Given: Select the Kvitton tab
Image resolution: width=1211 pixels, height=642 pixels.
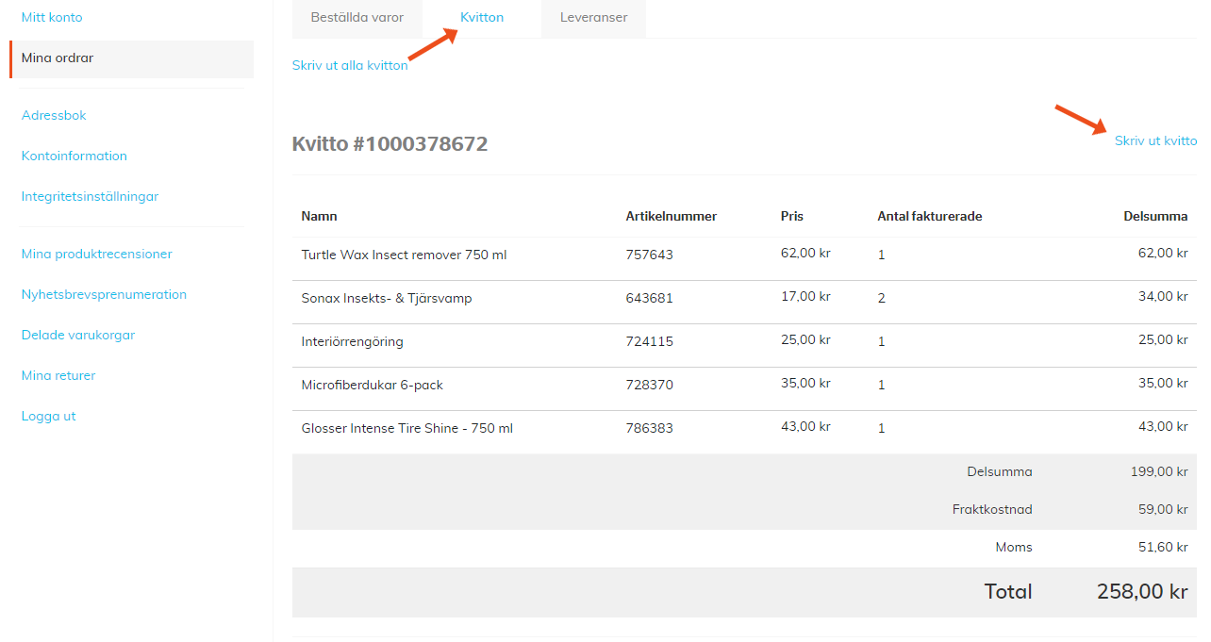Looking at the screenshot, I should 482,17.
